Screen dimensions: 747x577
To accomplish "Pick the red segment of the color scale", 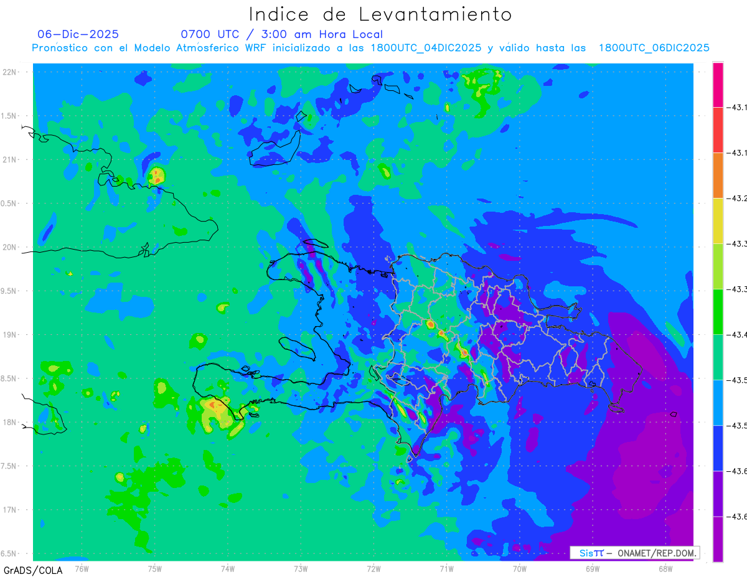I will (718, 130).
